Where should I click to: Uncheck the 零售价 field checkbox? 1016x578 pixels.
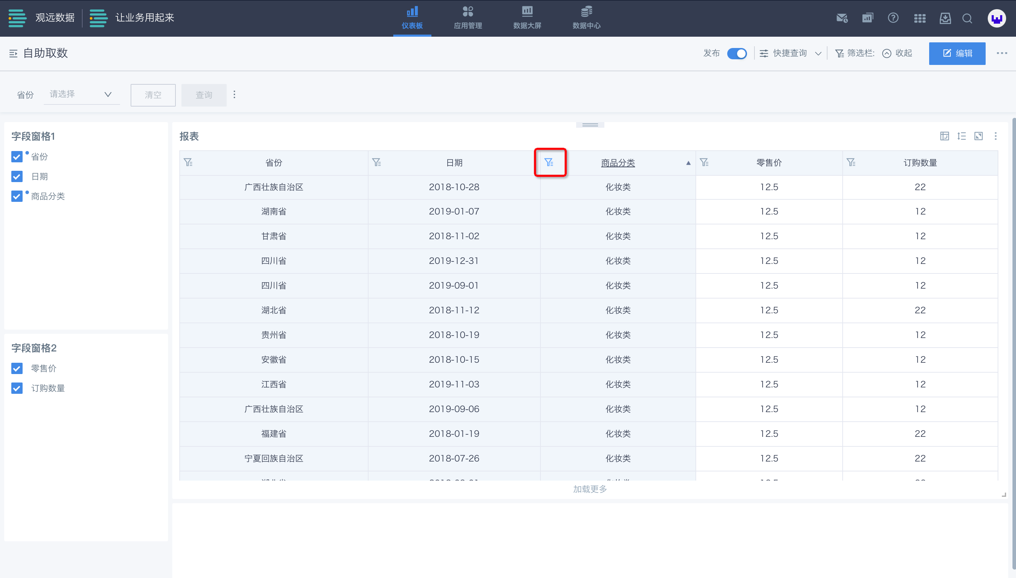(x=17, y=368)
